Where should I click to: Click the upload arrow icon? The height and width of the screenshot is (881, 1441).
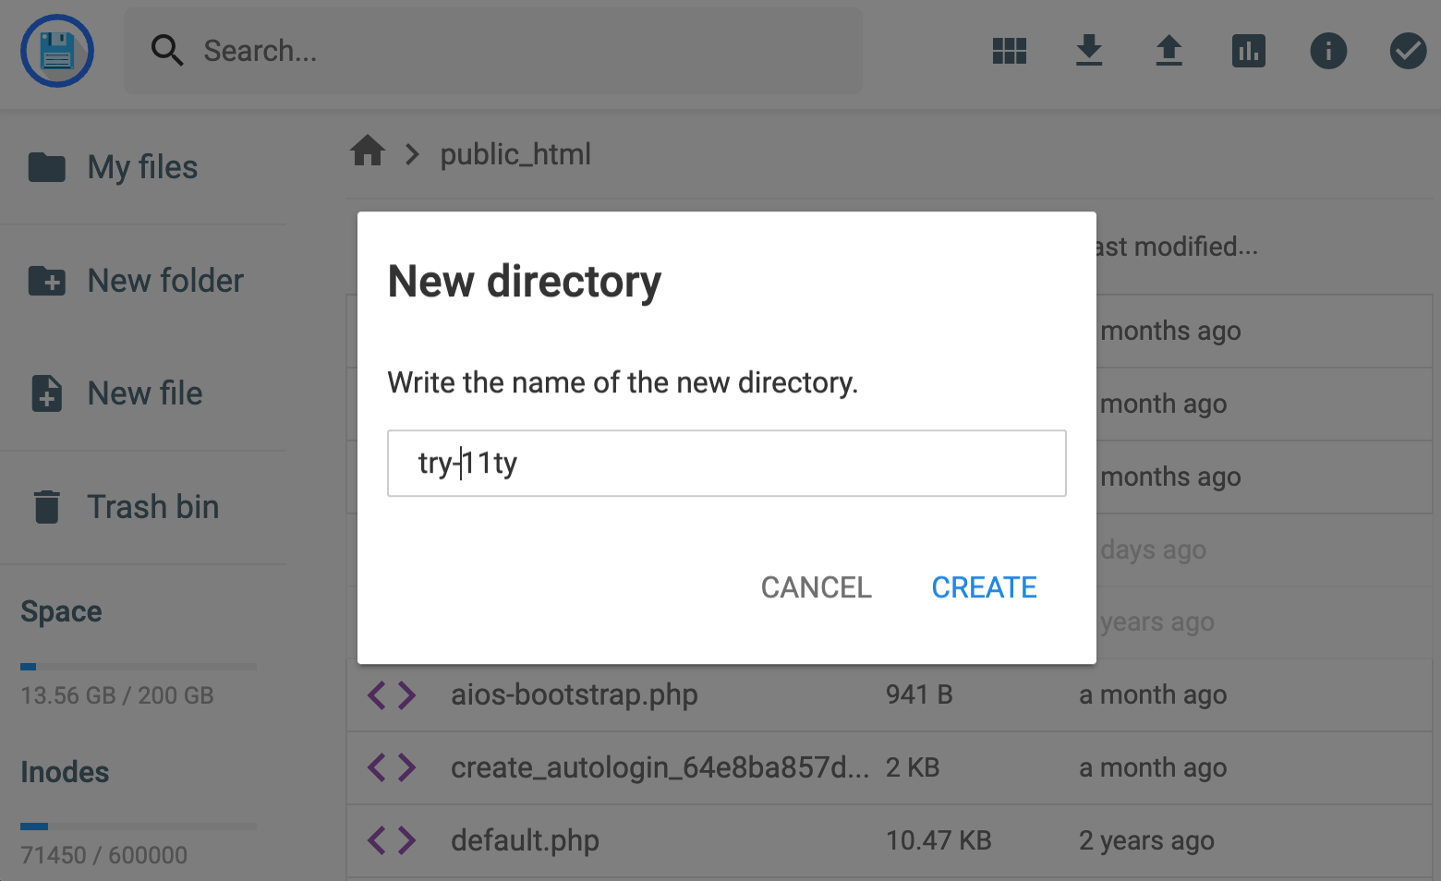1169,51
